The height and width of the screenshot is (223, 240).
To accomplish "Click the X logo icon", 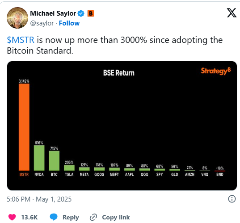I will (232, 13).
